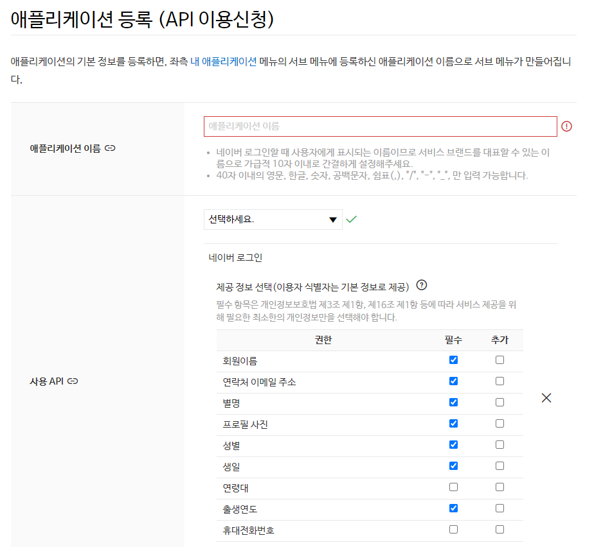Screen dimensions: 594x547
Task: Uncheck 필수 checkbox for 성별
Action: point(453,445)
